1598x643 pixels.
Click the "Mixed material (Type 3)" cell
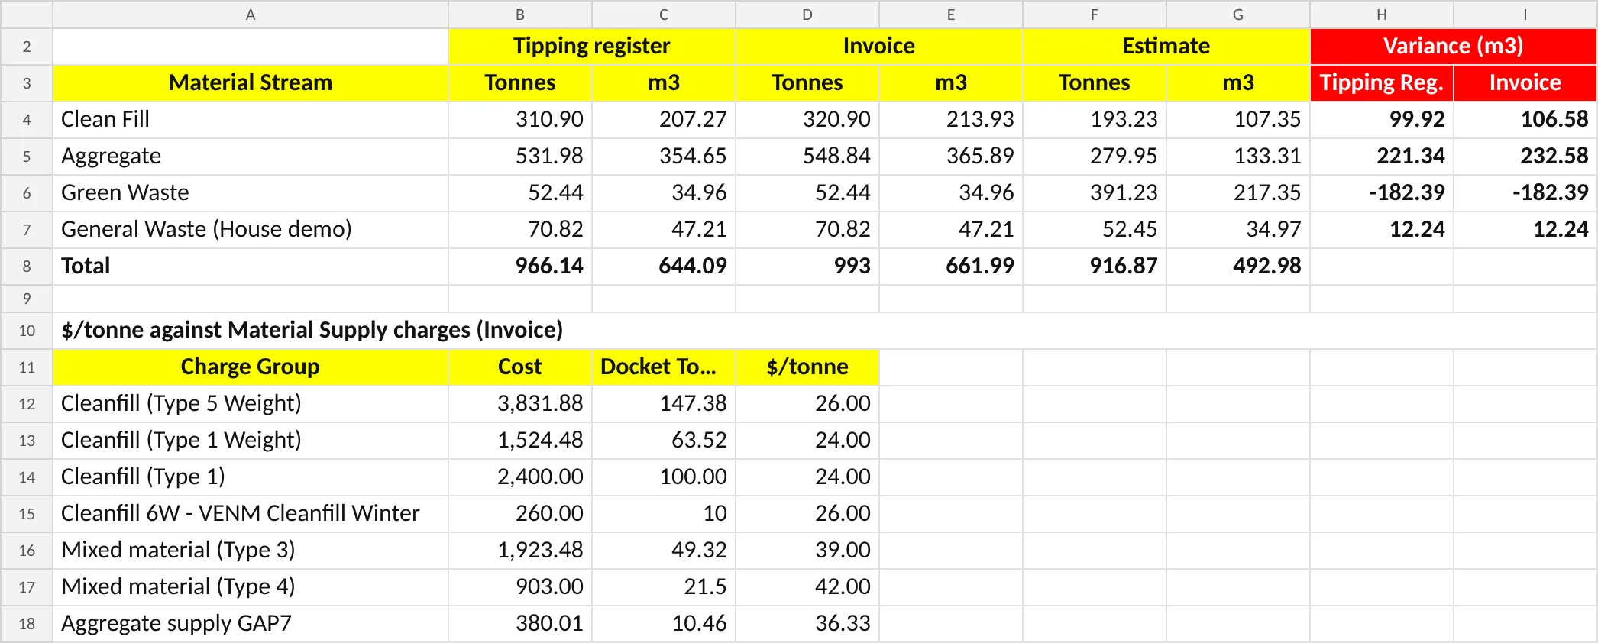click(x=250, y=550)
